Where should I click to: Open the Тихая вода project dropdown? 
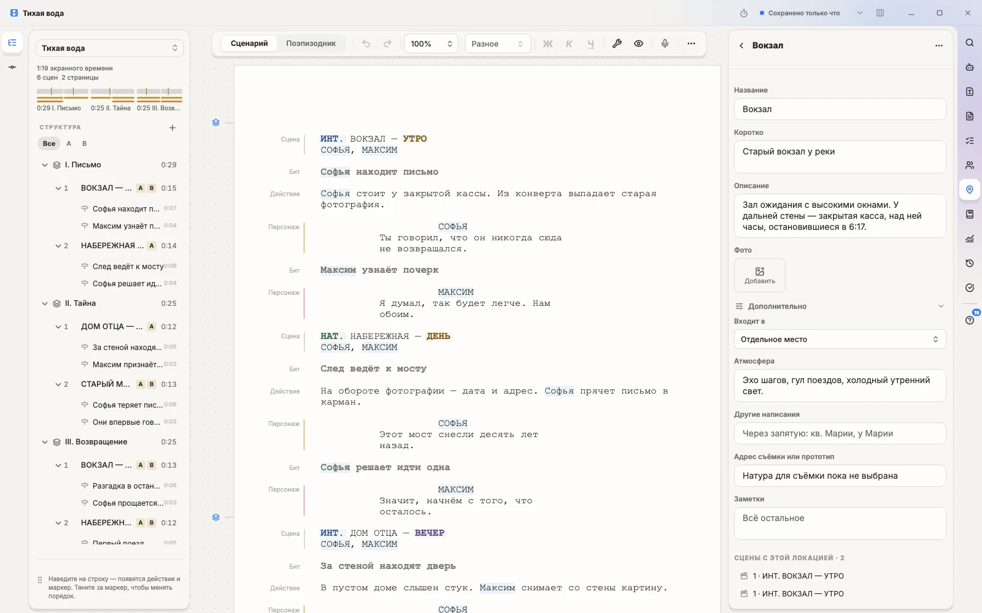pyautogui.click(x=110, y=48)
